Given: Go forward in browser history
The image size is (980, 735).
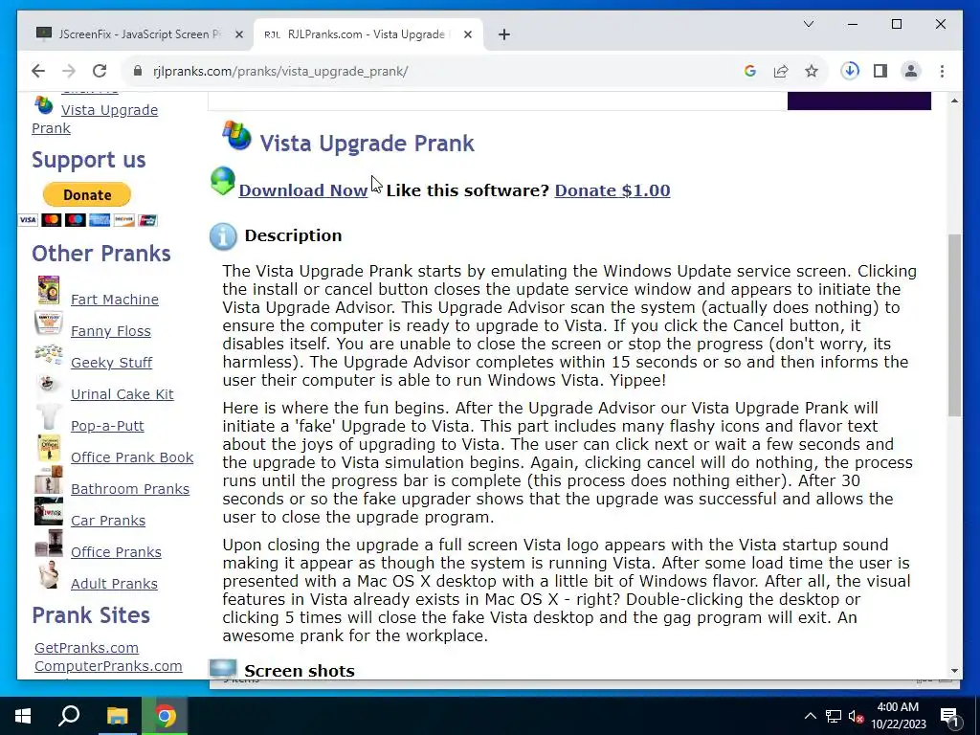Looking at the screenshot, I should pyautogui.click(x=69, y=71).
